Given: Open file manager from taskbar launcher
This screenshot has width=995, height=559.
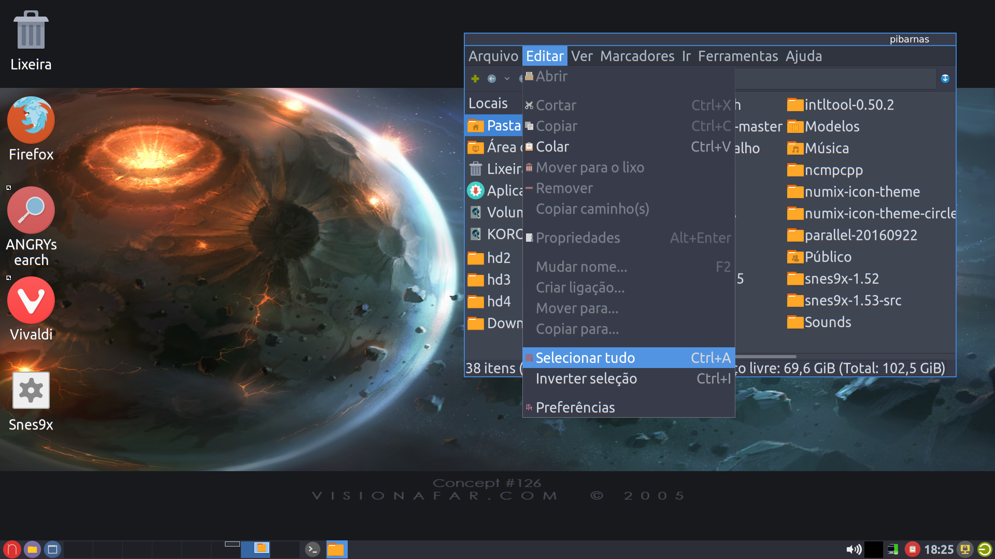Looking at the screenshot, I should [x=32, y=549].
